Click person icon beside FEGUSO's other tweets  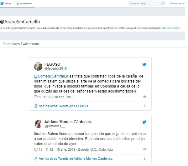35,106
